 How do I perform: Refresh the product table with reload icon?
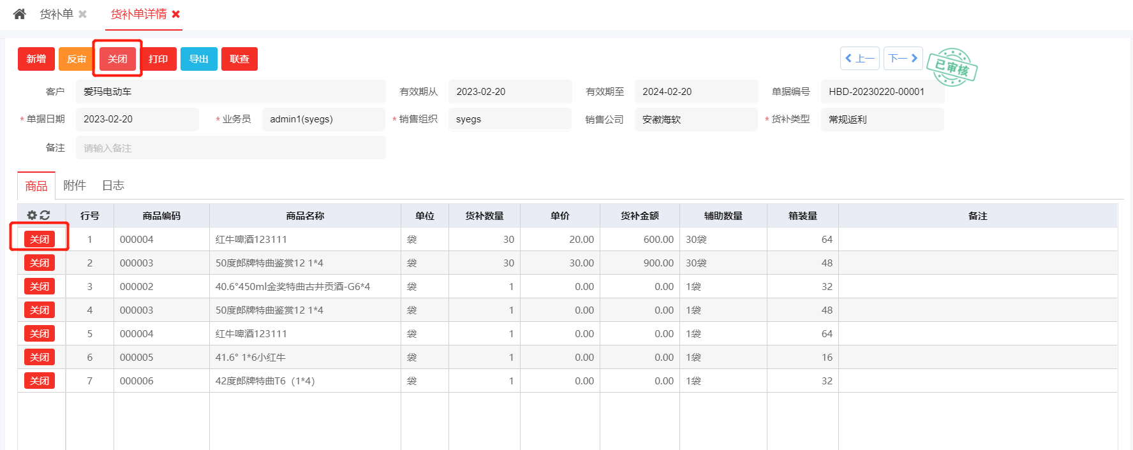tap(45, 215)
